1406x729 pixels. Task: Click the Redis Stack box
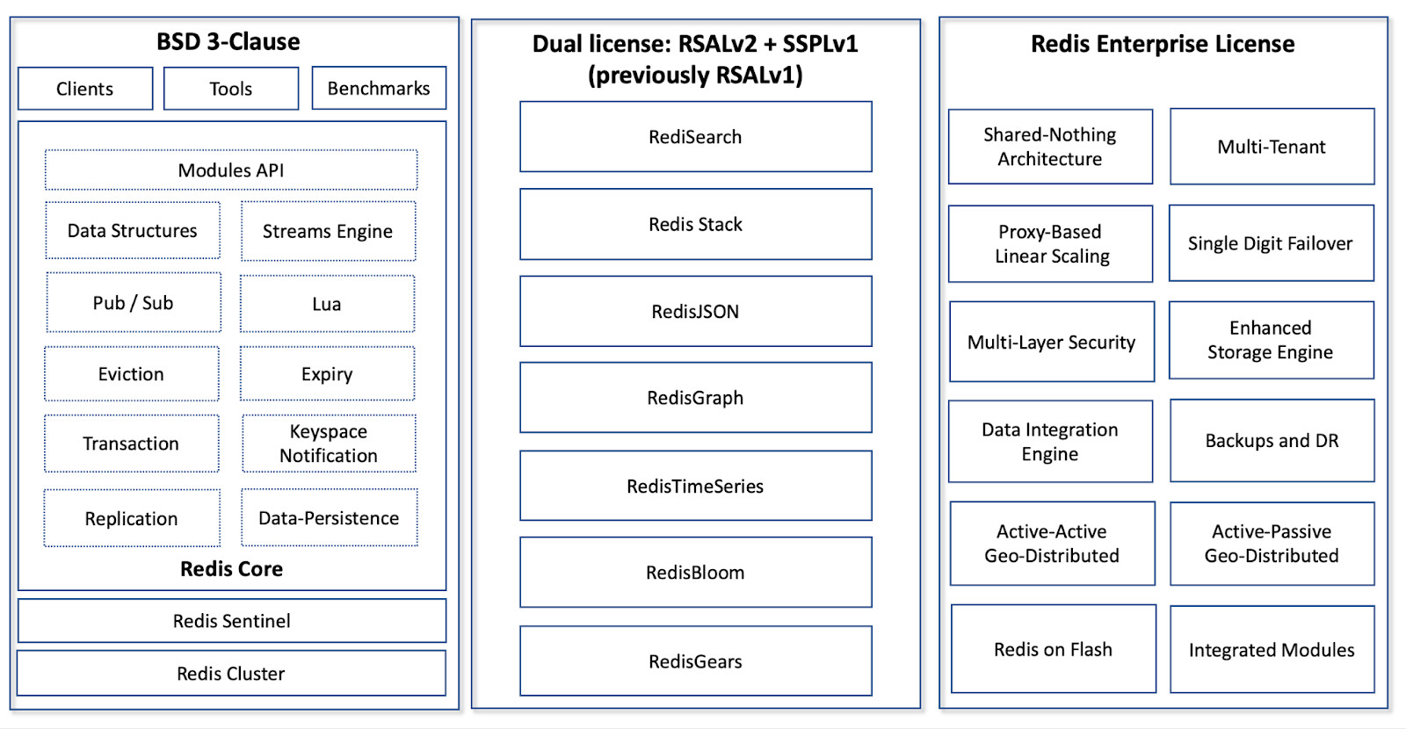tap(695, 224)
